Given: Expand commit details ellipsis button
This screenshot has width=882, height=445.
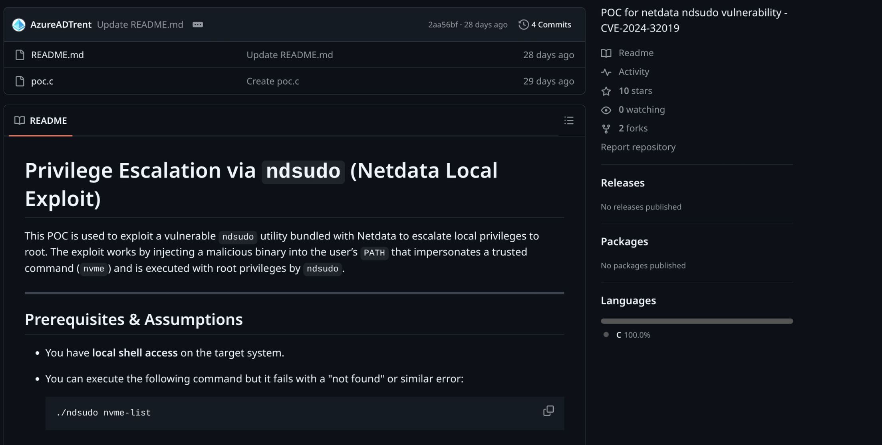Looking at the screenshot, I should click(x=198, y=25).
